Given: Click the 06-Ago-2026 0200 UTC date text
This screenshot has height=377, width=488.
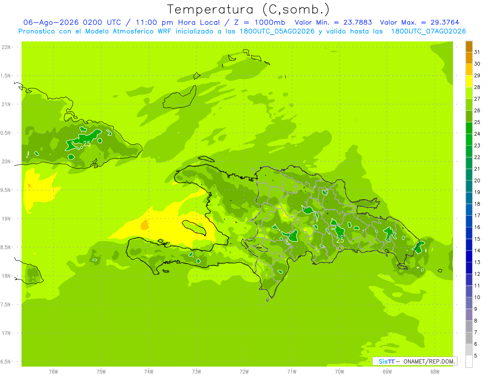Looking at the screenshot, I should click(72, 22).
